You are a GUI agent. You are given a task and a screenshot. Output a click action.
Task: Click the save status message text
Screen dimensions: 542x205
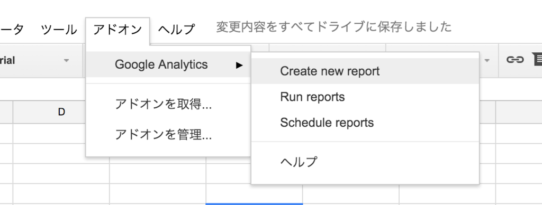(334, 27)
